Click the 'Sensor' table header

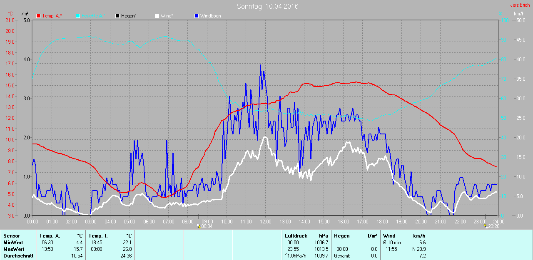click(x=11, y=236)
